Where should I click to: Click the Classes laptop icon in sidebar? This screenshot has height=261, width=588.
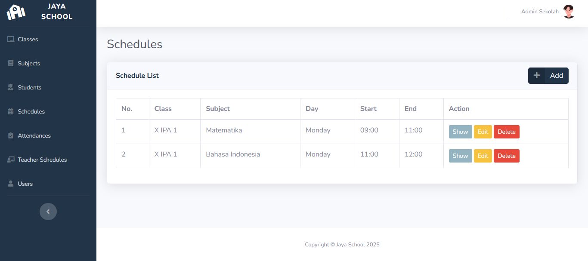11,39
